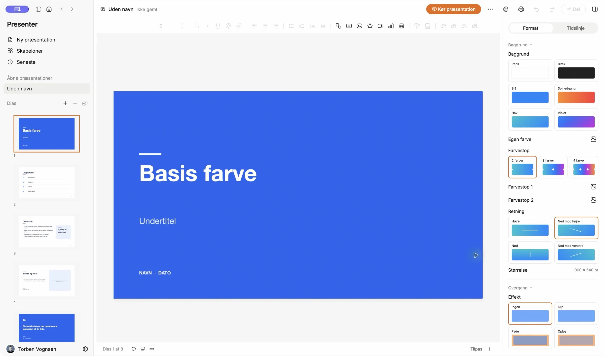Viewport: 604px width, 356px height.
Task: Show presenter notes from status bar
Action: click(143, 349)
